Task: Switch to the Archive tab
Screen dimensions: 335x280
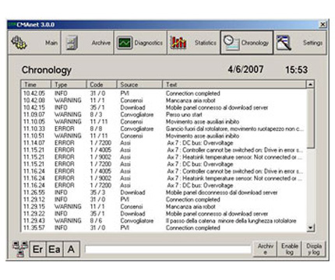Action: click(87, 43)
